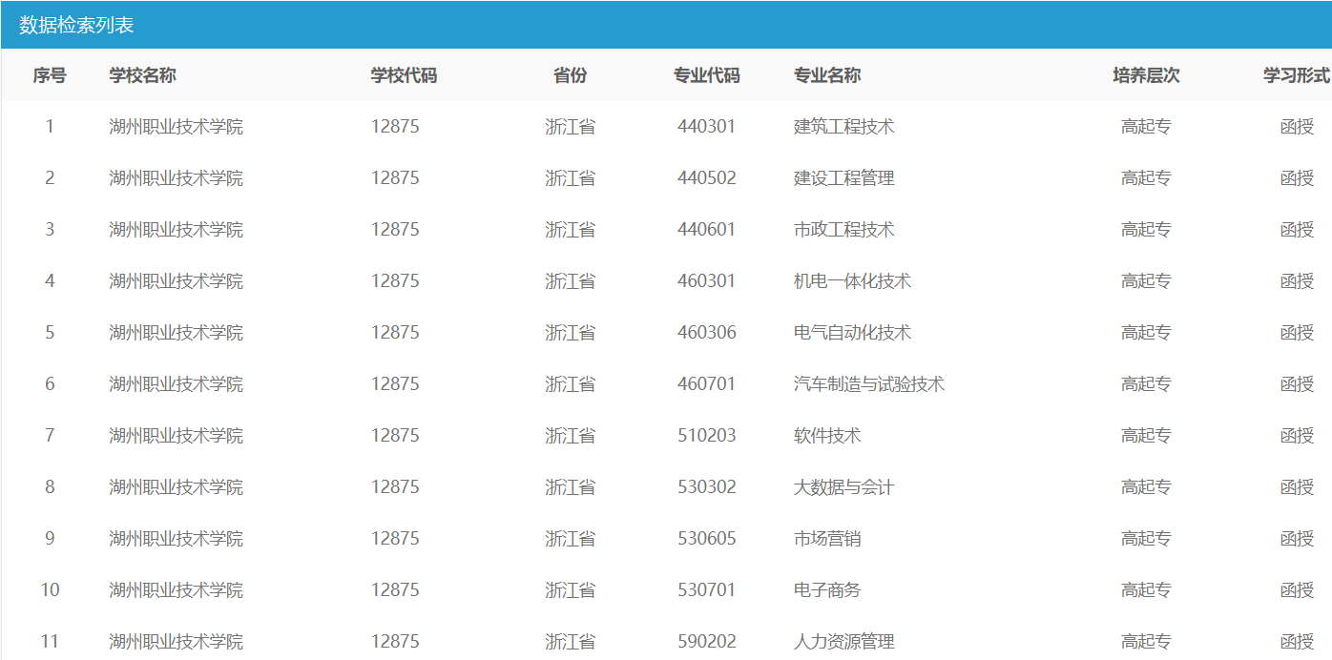Click major code 530701

[707, 590]
